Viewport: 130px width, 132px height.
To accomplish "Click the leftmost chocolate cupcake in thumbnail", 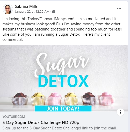I will point(20,99).
